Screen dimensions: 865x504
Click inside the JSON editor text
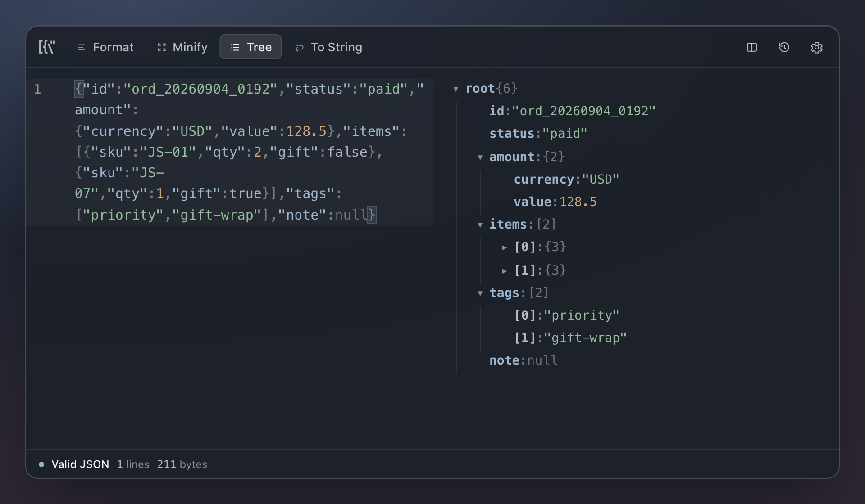click(x=250, y=152)
